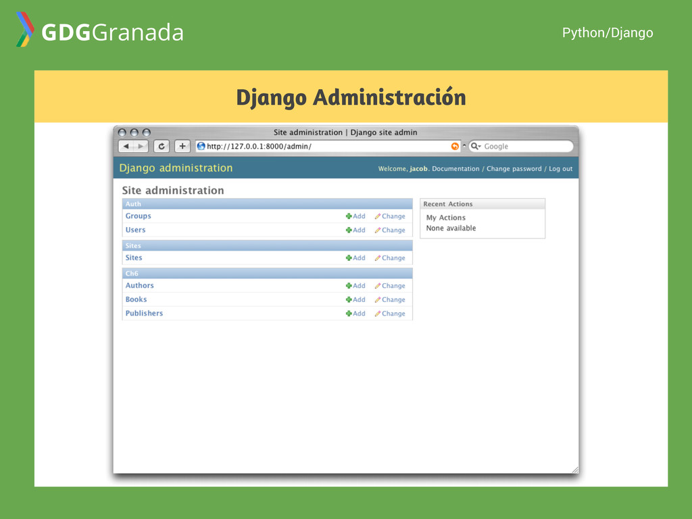Click the Ch6 section header
This screenshot has width=692, height=519.
click(x=268, y=273)
